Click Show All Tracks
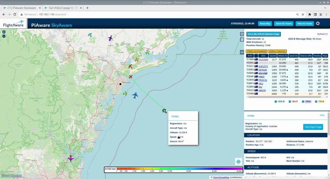This screenshot has height=179, width=330. (284, 23)
